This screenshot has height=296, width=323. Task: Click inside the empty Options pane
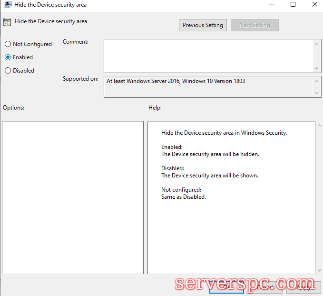pos(73,197)
